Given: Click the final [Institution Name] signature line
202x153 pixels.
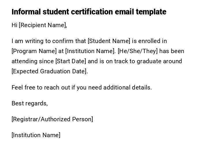Looking at the screenshot, I should pos(36,135).
